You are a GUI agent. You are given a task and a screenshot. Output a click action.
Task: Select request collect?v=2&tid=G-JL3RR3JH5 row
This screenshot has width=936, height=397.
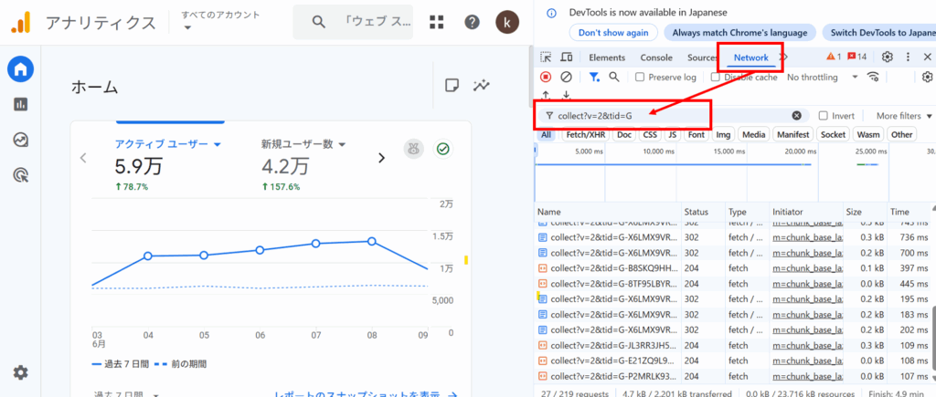[x=732, y=345]
